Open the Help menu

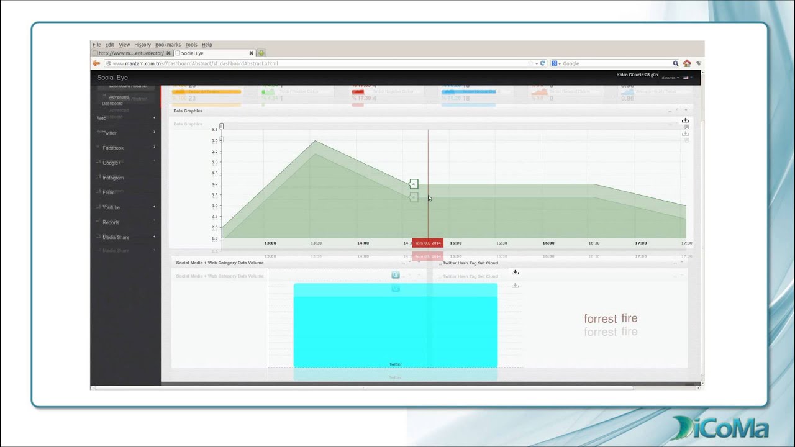pyautogui.click(x=207, y=45)
